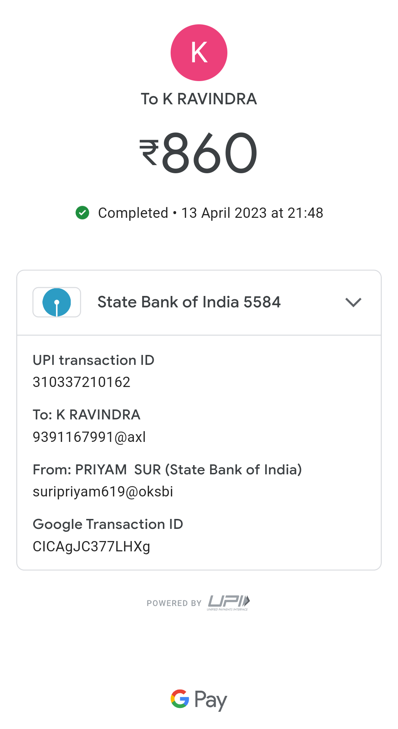Click the POWERED BY label
This screenshot has width=398, height=729.
[x=174, y=603]
